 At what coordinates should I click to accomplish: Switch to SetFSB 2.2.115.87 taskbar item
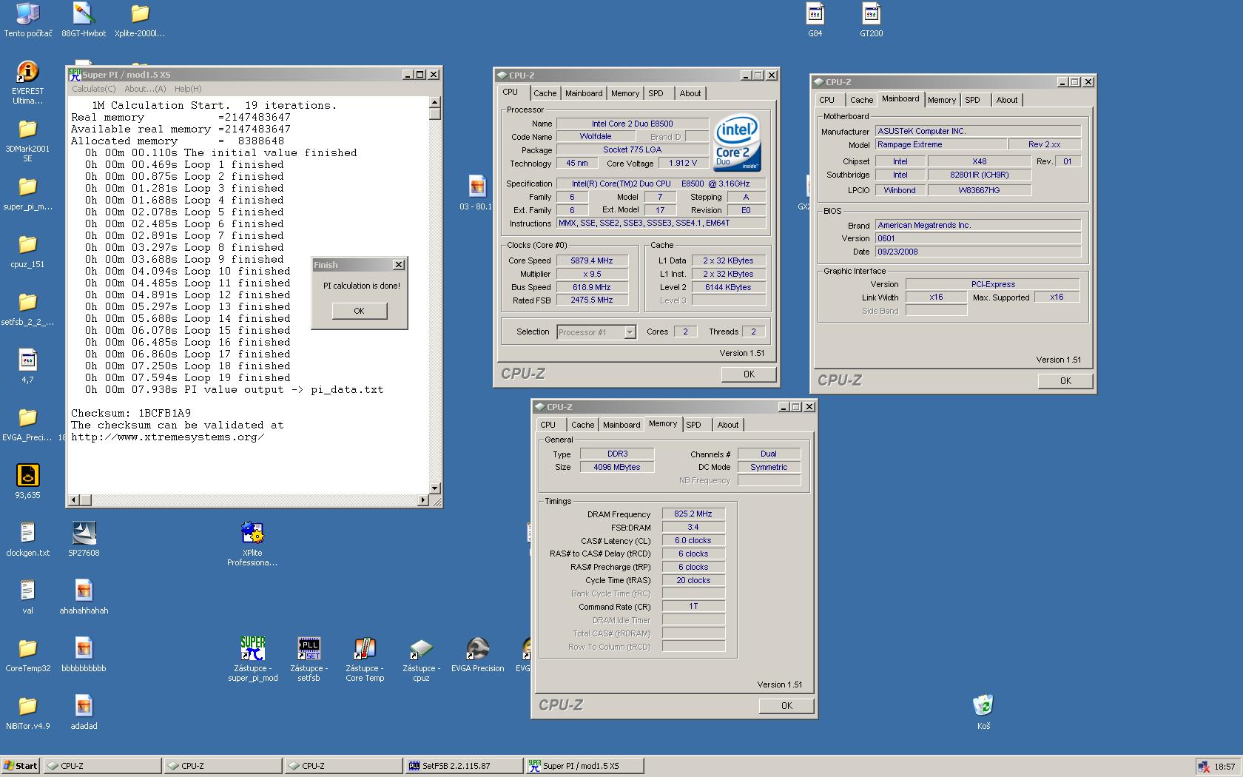click(465, 766)
